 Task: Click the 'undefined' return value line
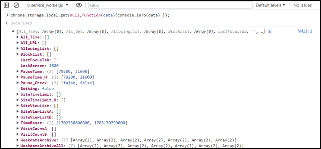[x=21, y=23]
